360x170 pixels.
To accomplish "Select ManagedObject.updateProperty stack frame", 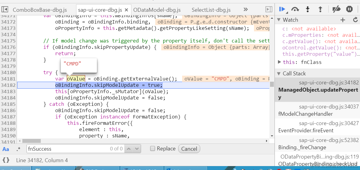I will (x=317, y=90).
